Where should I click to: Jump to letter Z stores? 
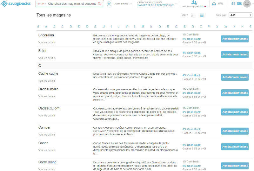tap(251, 26)
